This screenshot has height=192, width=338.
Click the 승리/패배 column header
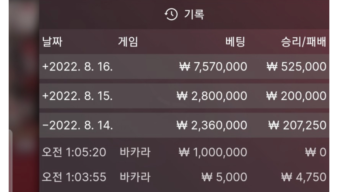point(301,42)
